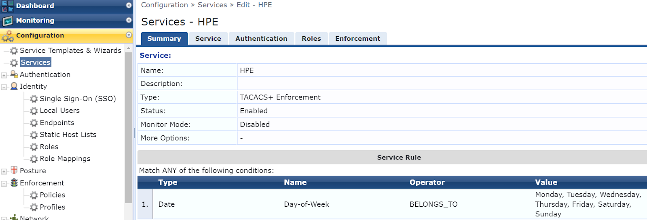The height and width of the screenshot is (220, 647).
Task: Click gear icon beside Single Sign-On (SSO)
Action: (x=34, y=99)
